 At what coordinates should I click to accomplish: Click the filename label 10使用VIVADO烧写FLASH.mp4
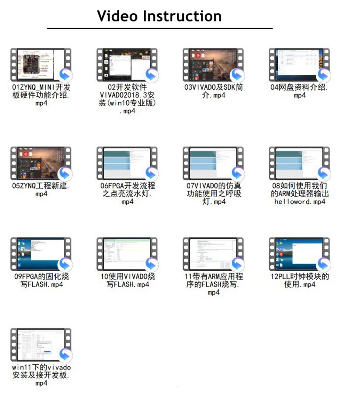point(127,281)
